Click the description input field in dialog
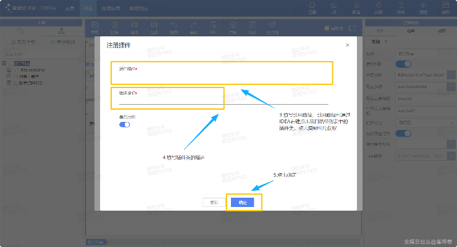Screen dimensions: 457x247 [222, 101]
